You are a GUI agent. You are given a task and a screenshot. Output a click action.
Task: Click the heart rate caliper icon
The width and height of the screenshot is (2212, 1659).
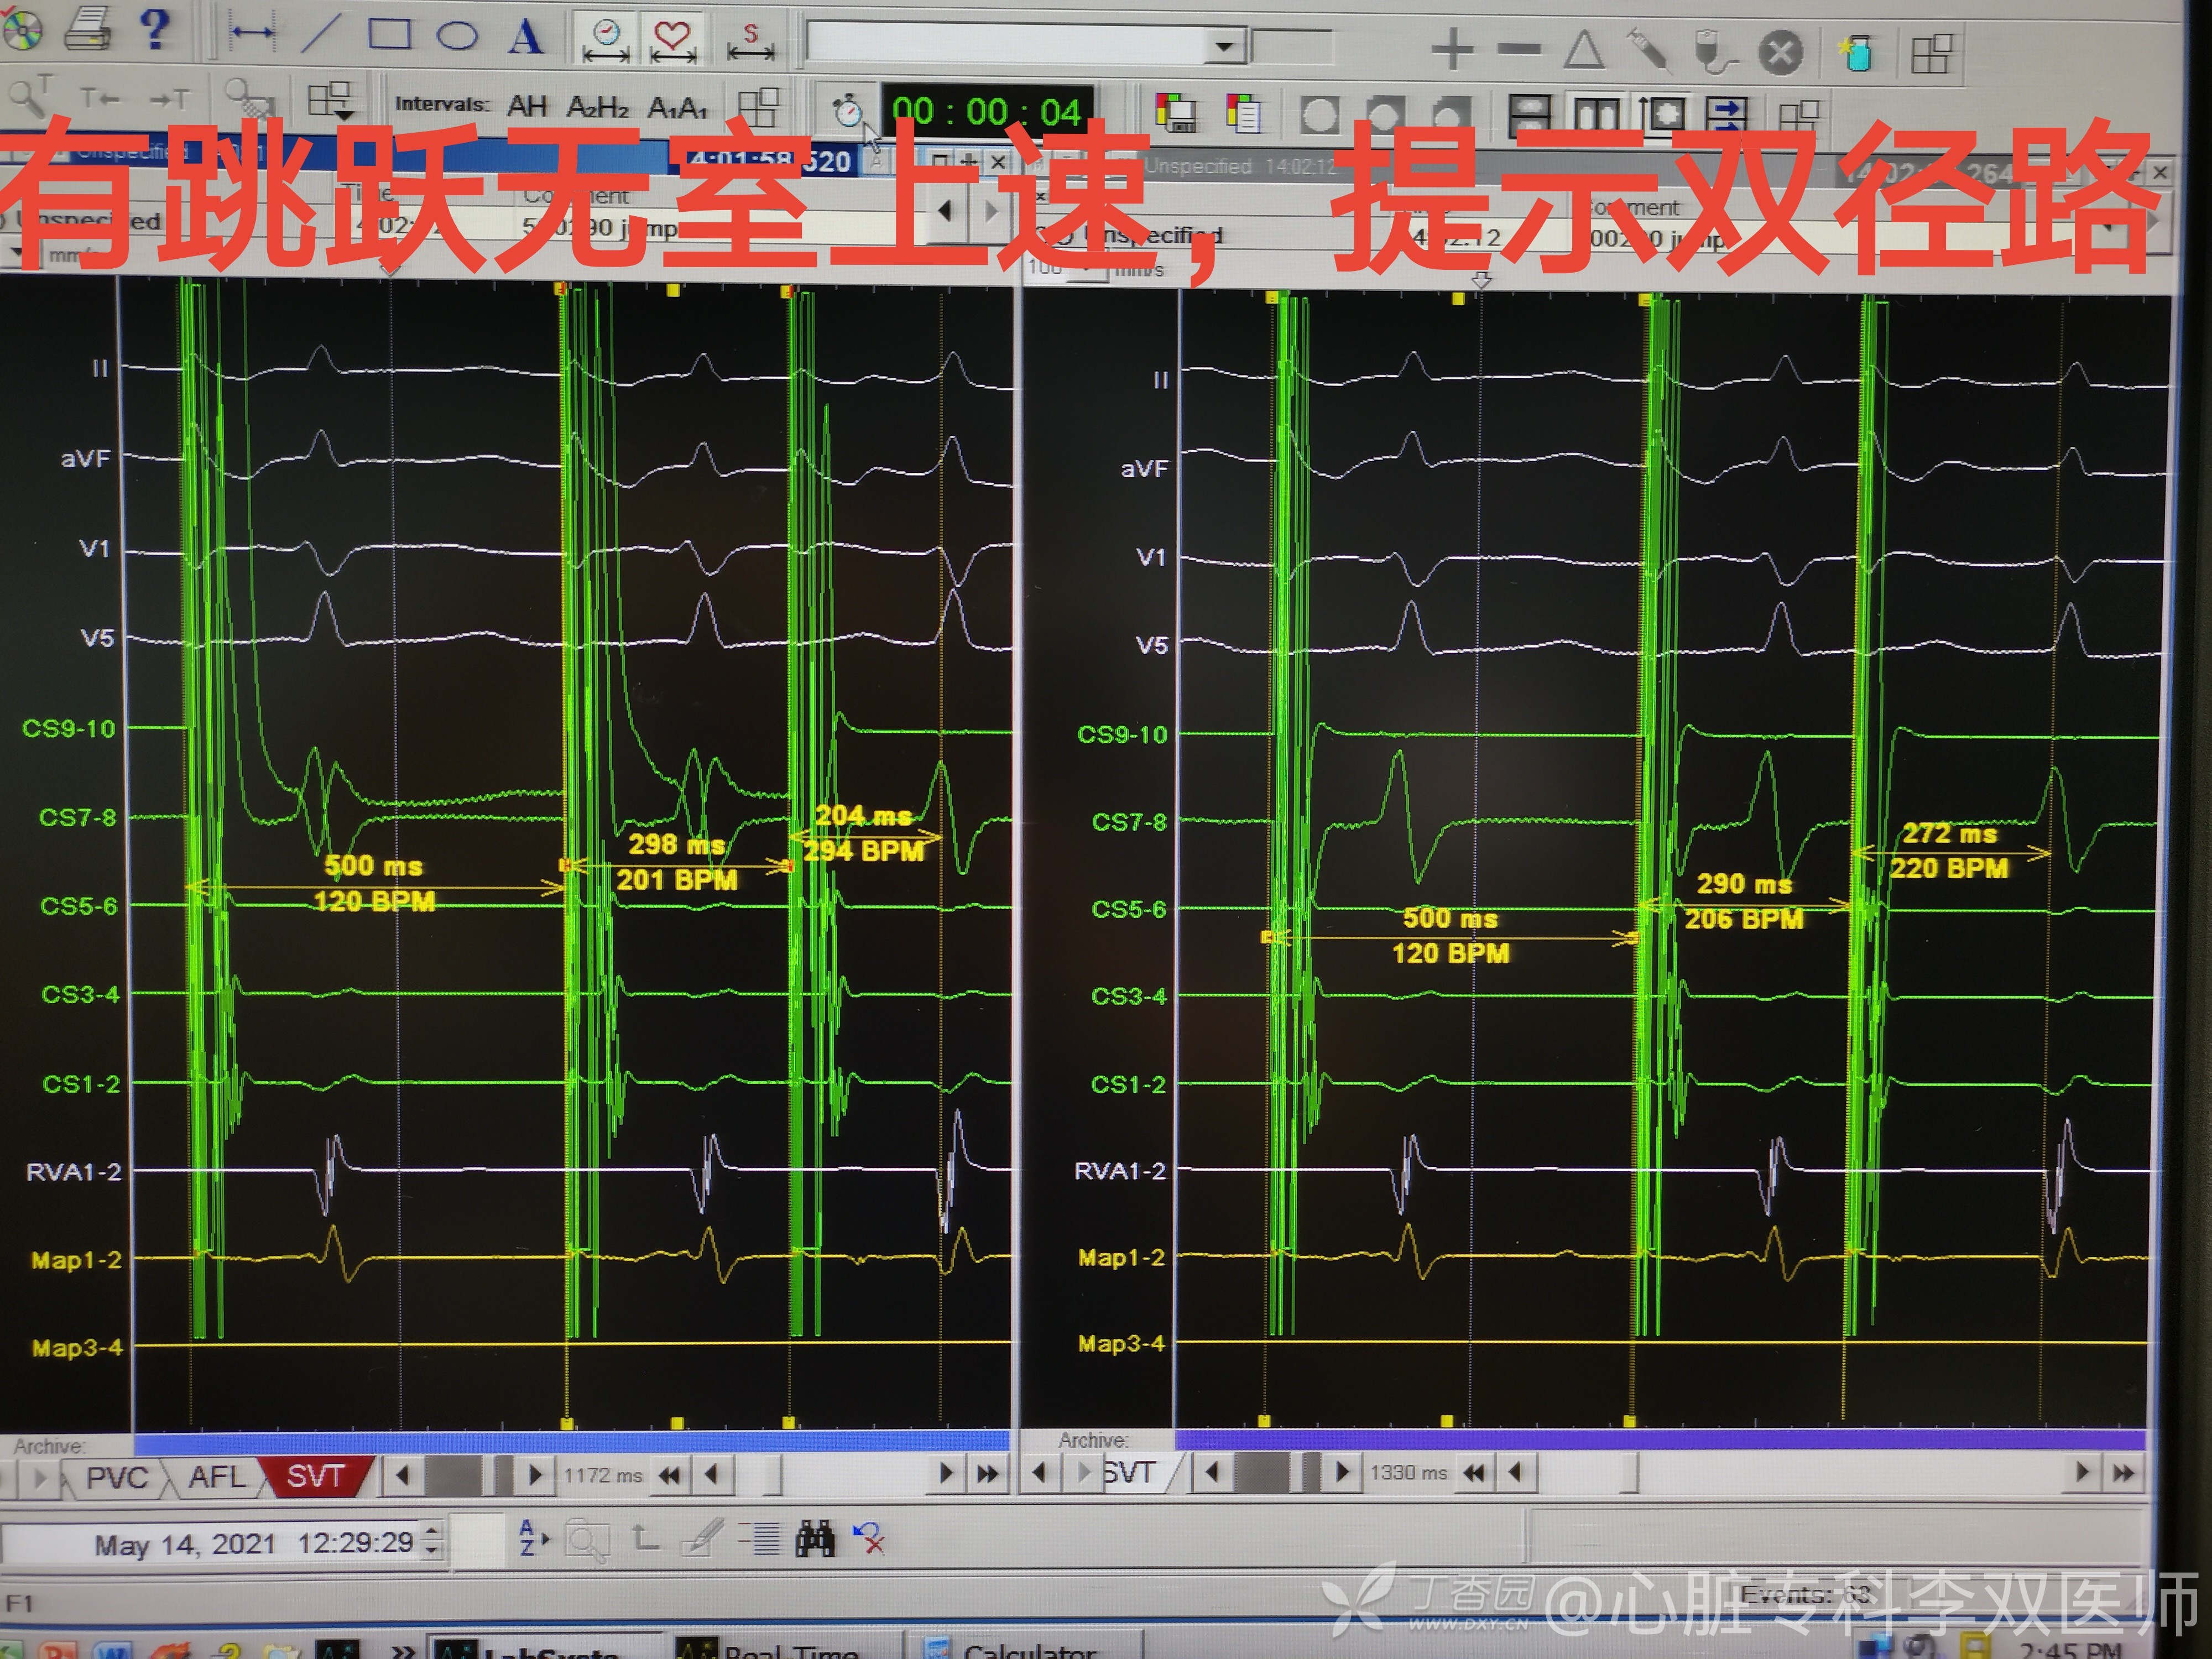pyautogui.click(x=673, y=40)
